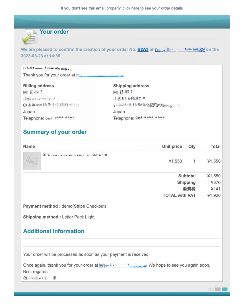Screen dimensions: 247x308
Task: Click the shipping cost ¥370
Action: pos(215,182)
